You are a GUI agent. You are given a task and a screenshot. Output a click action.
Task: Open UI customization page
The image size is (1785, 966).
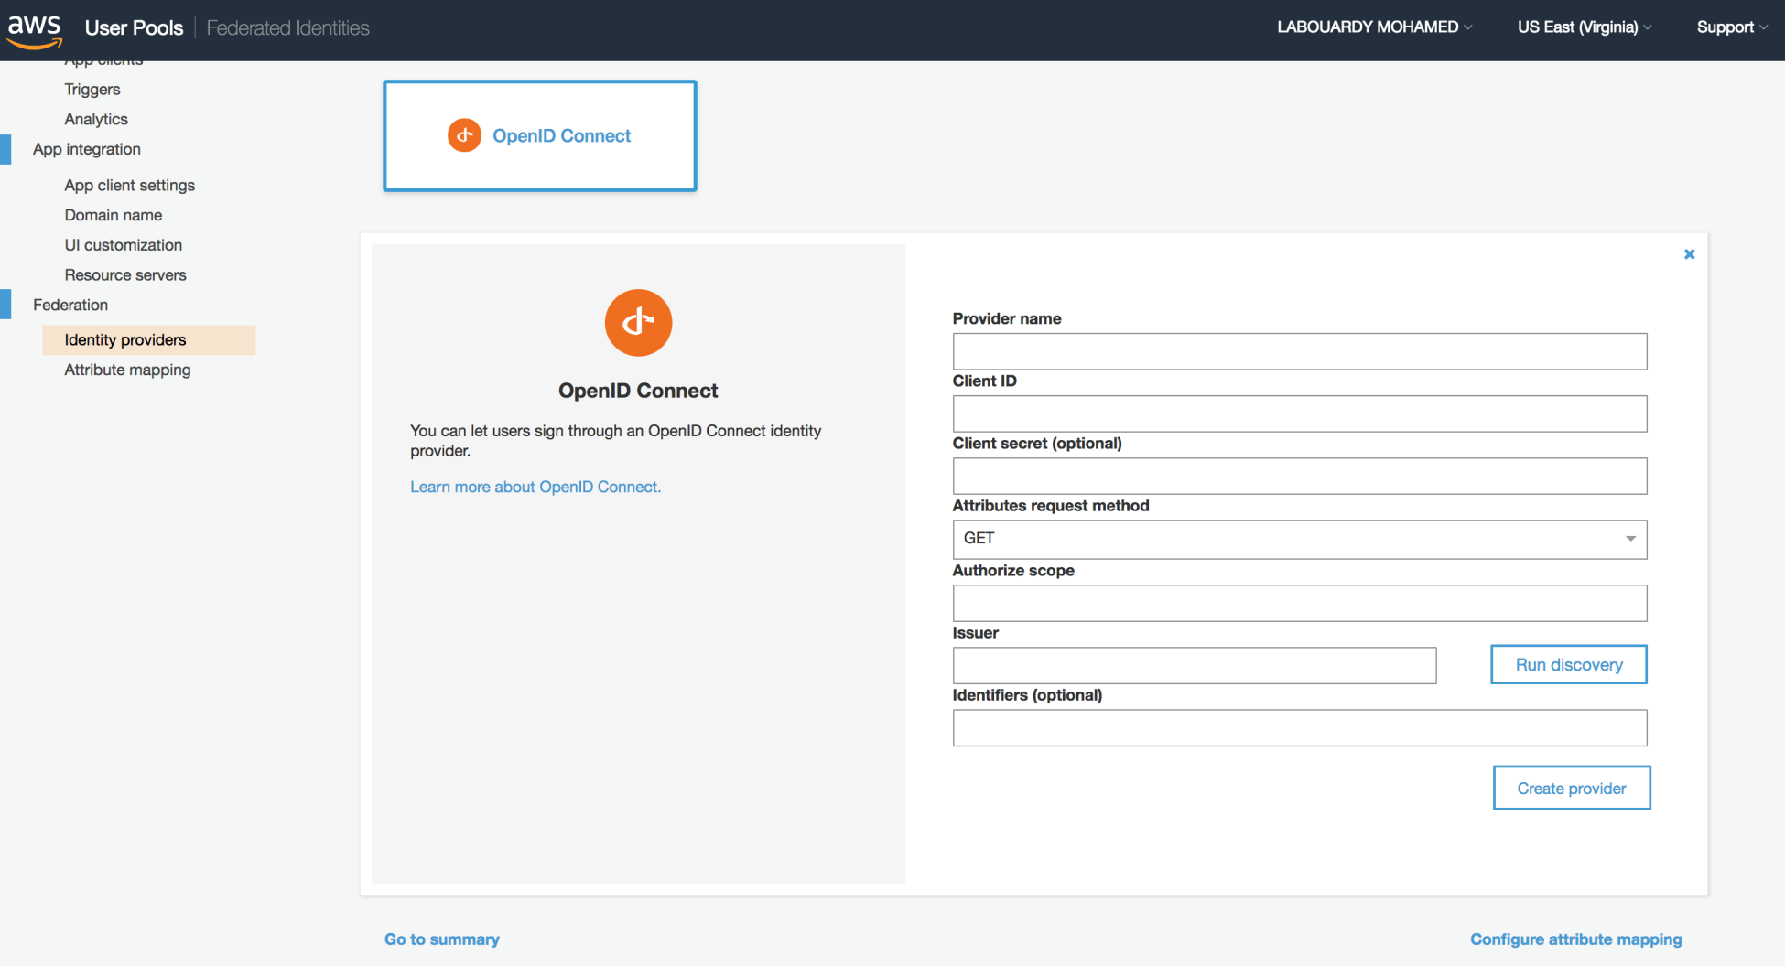(124, 245)
